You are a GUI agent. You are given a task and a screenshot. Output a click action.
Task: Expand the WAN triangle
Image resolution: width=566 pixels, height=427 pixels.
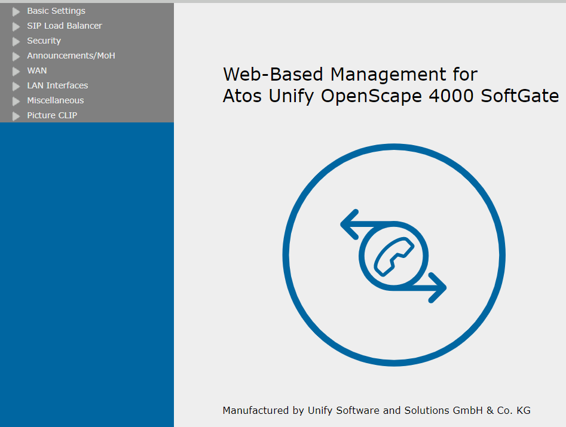click(x=16, y=72)
